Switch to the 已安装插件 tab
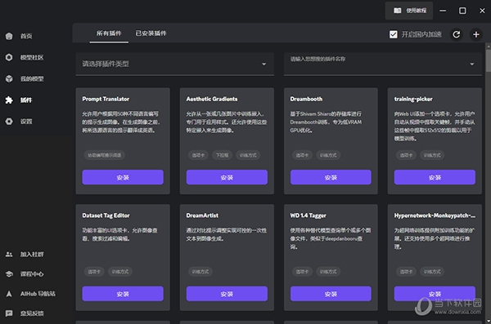 (151, 33)
